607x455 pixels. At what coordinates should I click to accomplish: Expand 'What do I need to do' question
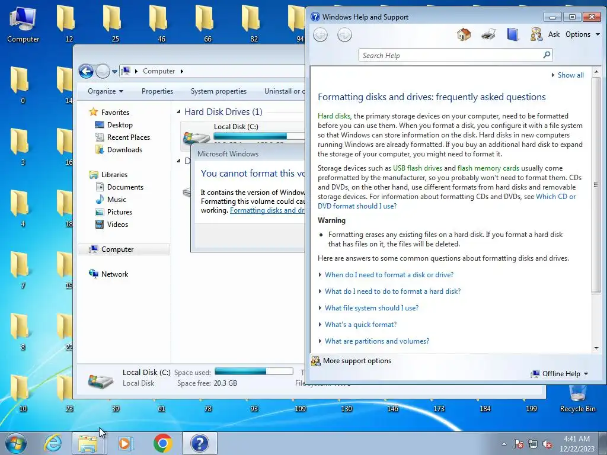(392, 291)
